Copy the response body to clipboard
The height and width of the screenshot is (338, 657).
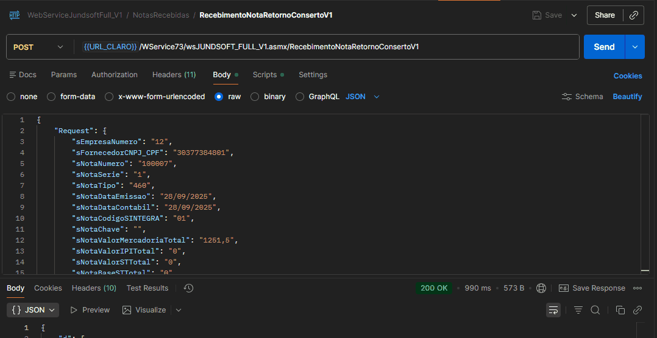[620, 310]
